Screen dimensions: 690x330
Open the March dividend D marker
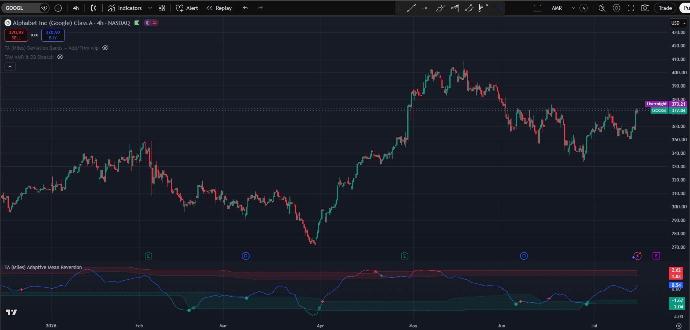tap(246, 256)
